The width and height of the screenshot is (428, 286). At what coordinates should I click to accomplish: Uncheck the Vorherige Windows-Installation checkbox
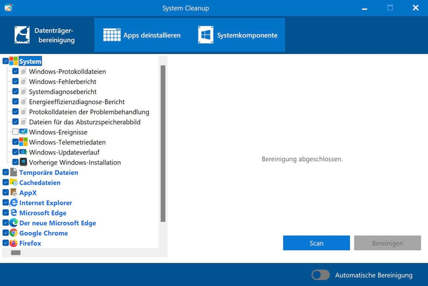[15, 162]
